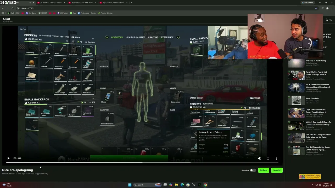Open the 'ClipQ | ZOLO' bookmark
Screen dimensions: 335x188
[x=14, y=13]
